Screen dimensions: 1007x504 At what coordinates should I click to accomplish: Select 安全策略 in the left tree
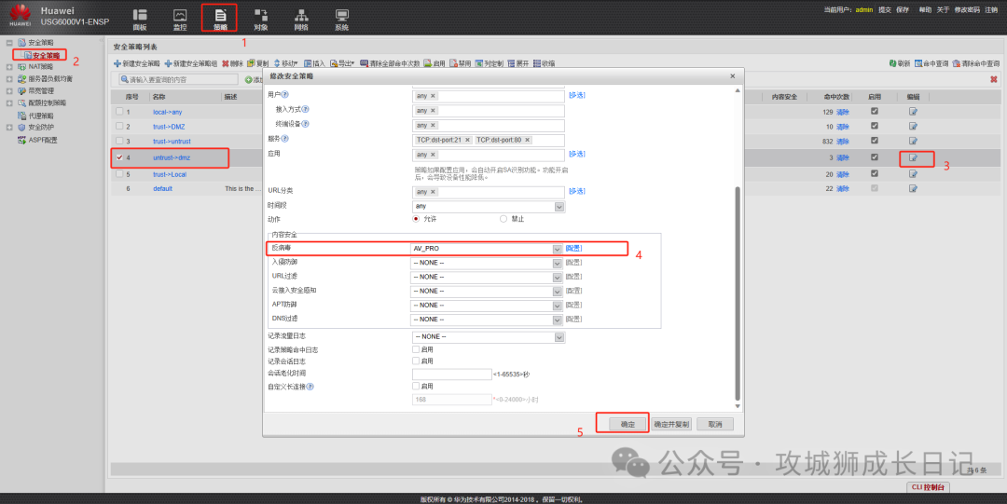(x=45, y=56)
